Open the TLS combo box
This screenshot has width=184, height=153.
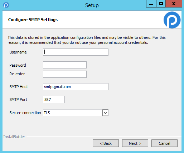point(76,113)
